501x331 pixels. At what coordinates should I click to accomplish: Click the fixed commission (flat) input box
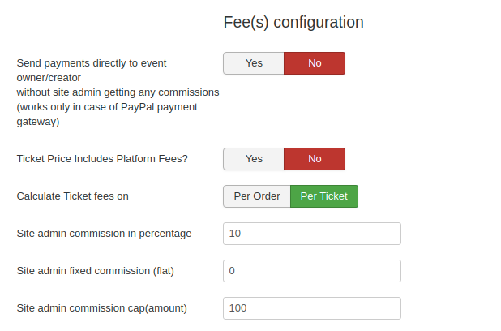312,271
